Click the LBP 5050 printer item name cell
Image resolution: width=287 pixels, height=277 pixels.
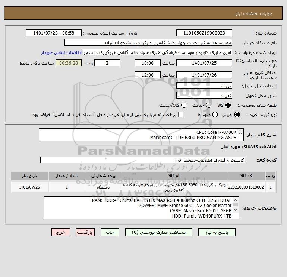174,187
